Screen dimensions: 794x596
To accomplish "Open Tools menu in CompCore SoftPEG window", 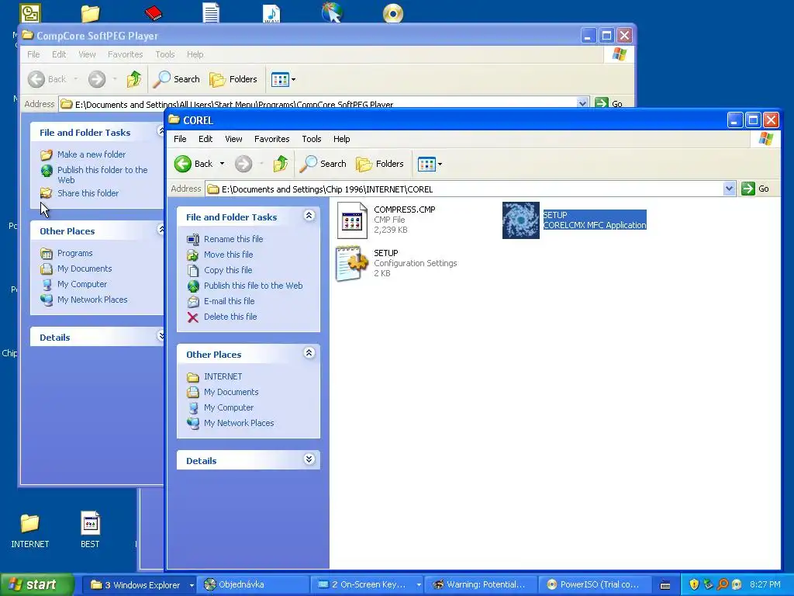I will 165,54.
